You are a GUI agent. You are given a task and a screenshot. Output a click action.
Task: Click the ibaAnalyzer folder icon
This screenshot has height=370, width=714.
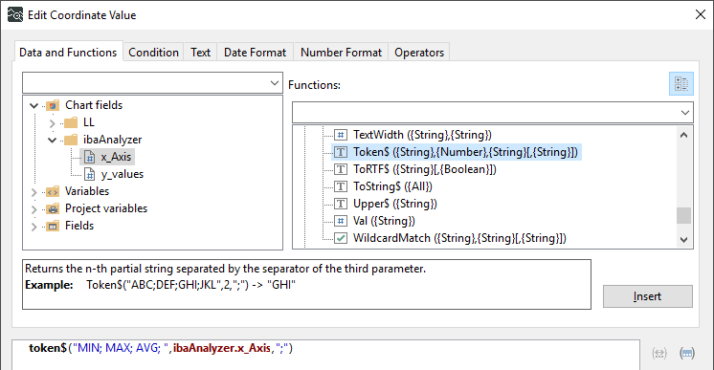(x=71, y=140)
